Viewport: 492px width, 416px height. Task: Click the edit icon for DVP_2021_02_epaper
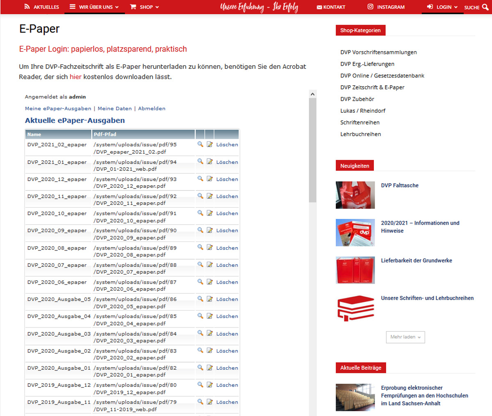(x=210, y=144)
